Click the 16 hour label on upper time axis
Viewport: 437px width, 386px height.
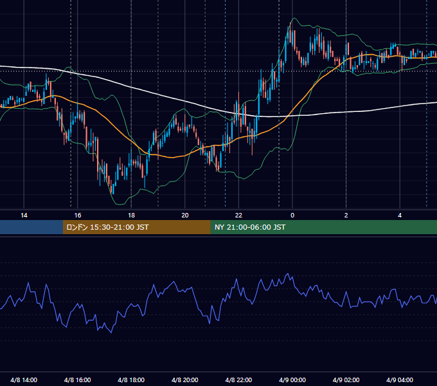click(78, 216)
